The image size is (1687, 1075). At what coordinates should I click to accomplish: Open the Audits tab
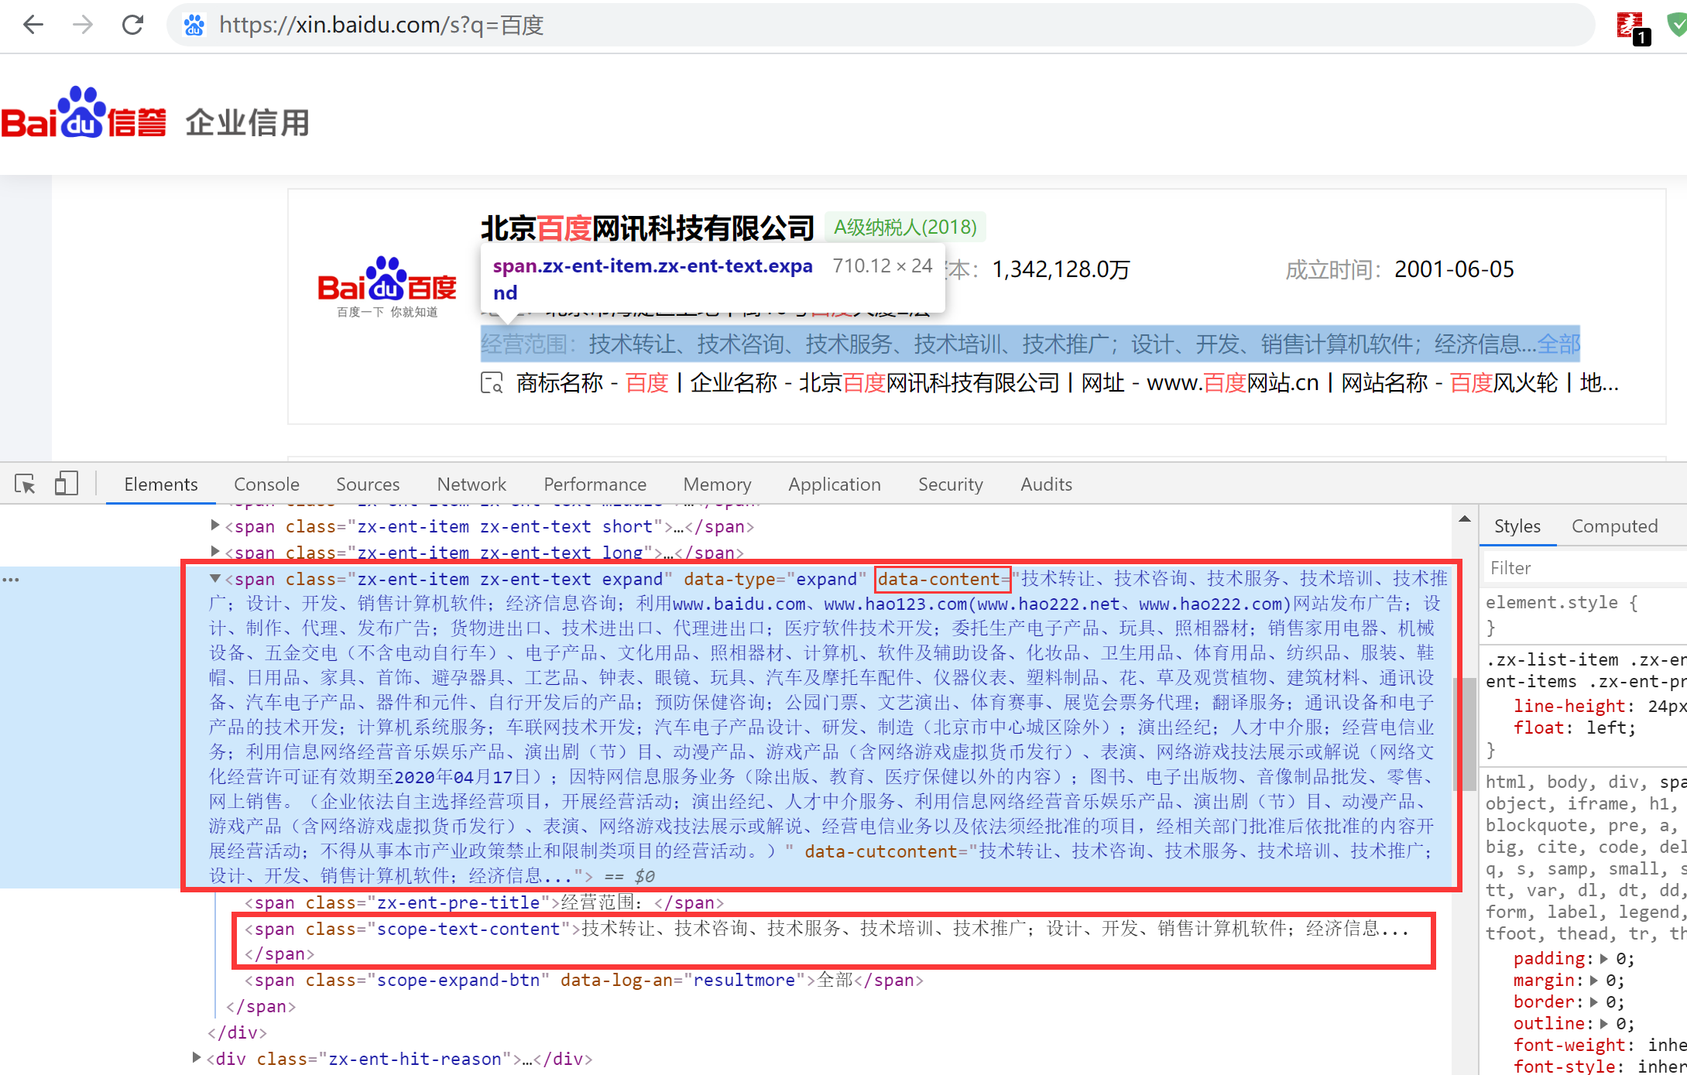(x=1046, y=484)
